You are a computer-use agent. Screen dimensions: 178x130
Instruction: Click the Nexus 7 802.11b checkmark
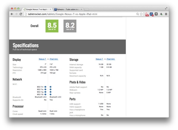(x=45, y=94)
